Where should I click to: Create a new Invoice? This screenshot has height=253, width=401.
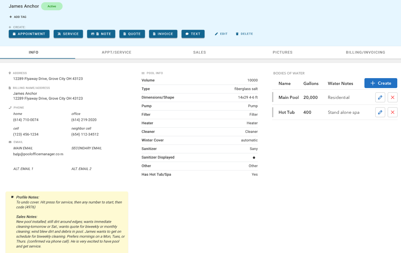[163, 34]
